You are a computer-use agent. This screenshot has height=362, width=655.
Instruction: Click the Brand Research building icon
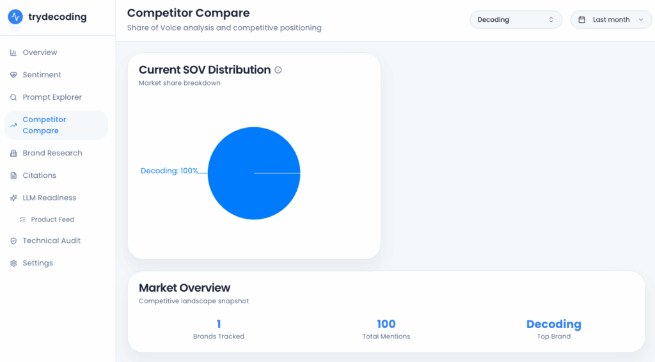tap(13, 153)
